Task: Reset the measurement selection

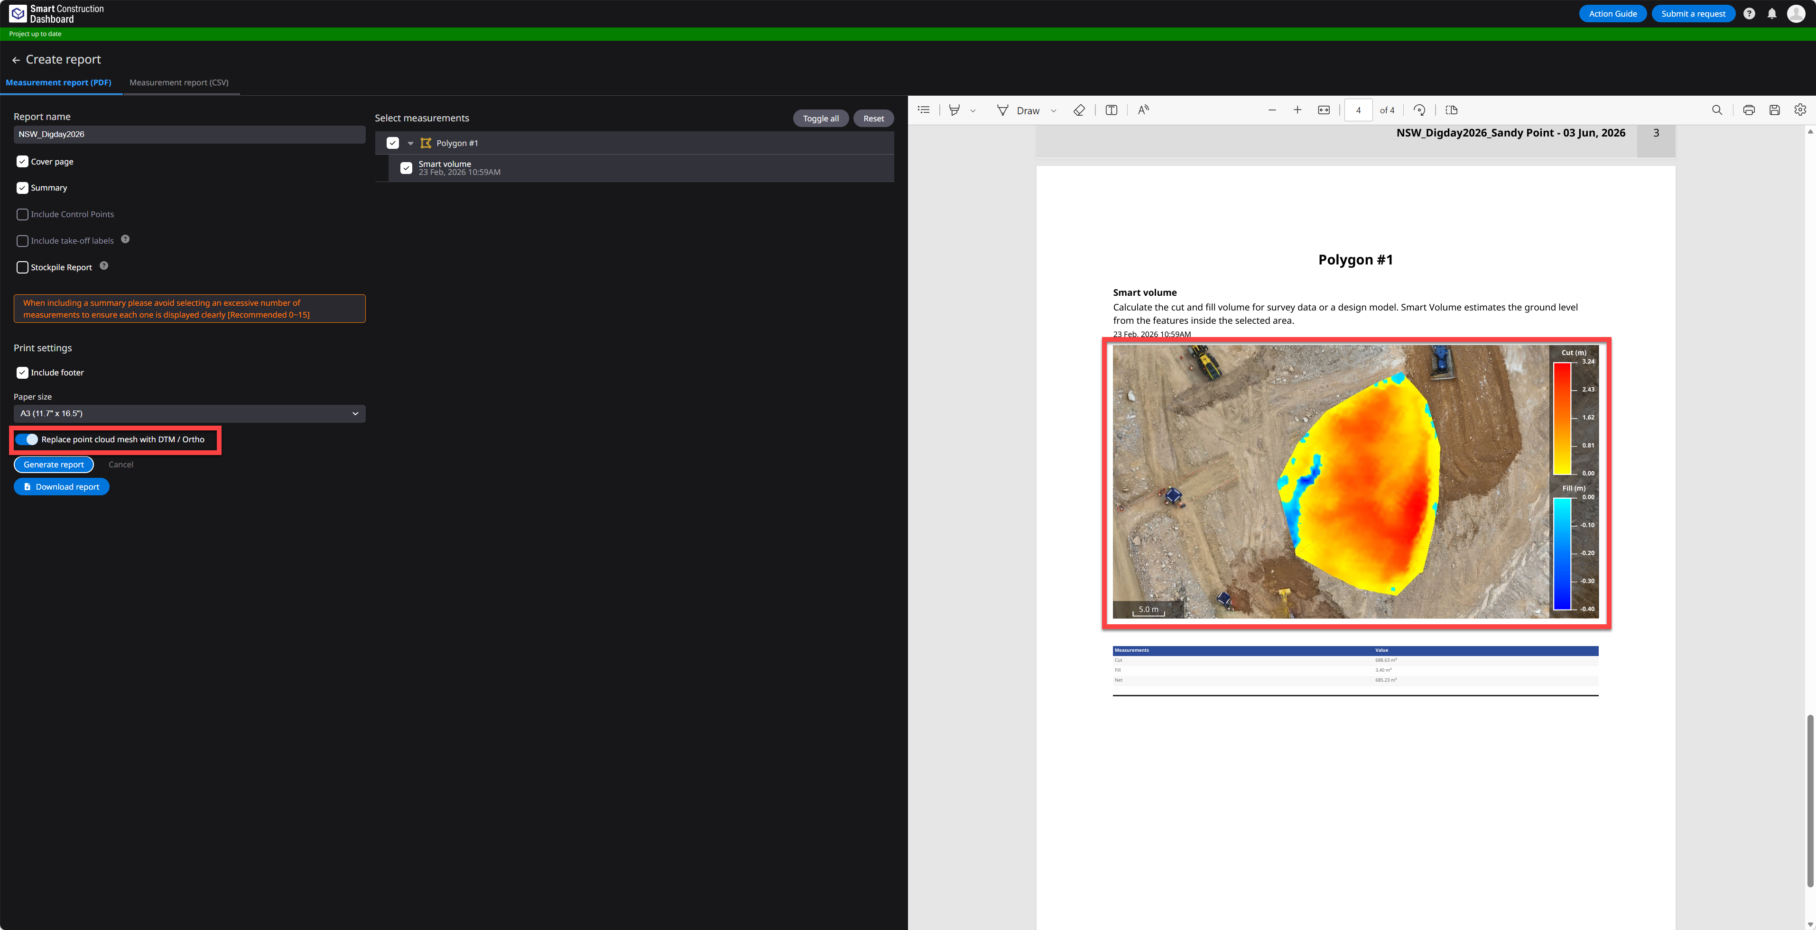Action: 873,119
